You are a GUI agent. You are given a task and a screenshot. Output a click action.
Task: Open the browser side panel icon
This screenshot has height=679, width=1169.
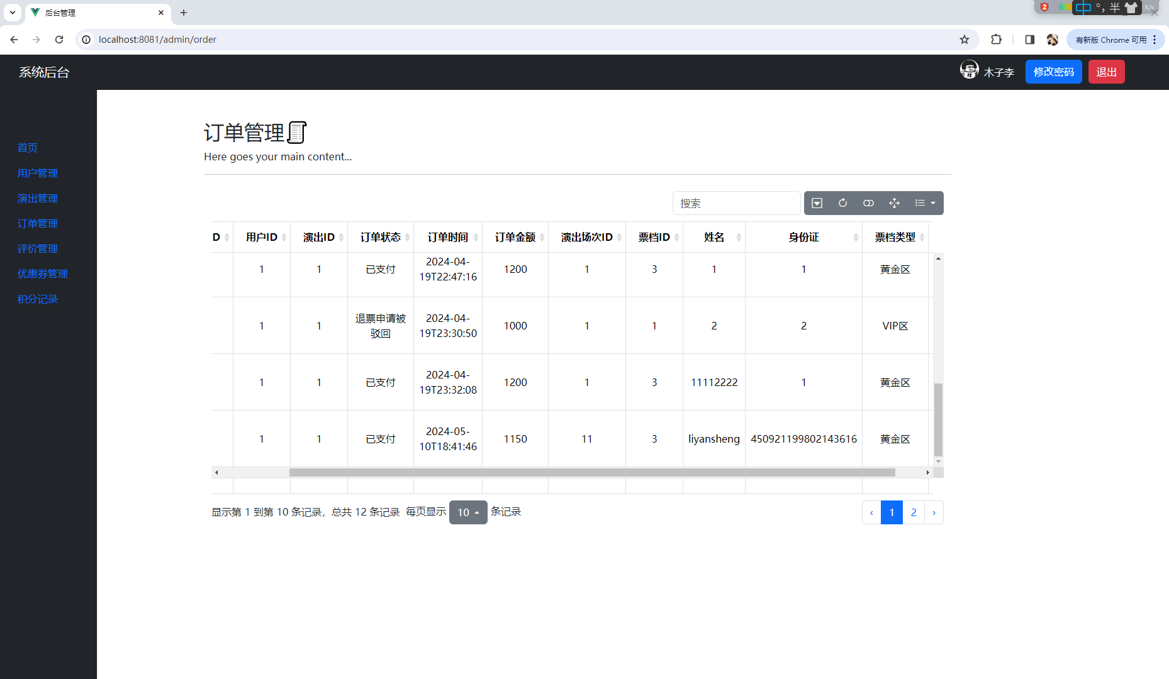pyautogui.click(x=1029, y=40)
